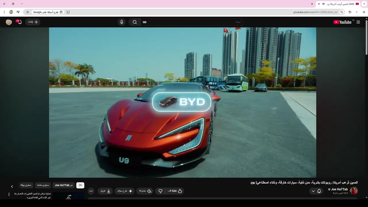Viewport: 368px width, 207px height.
Task: Select the محتوى يهمك filter chip
Action: click(x=26, y=185)
